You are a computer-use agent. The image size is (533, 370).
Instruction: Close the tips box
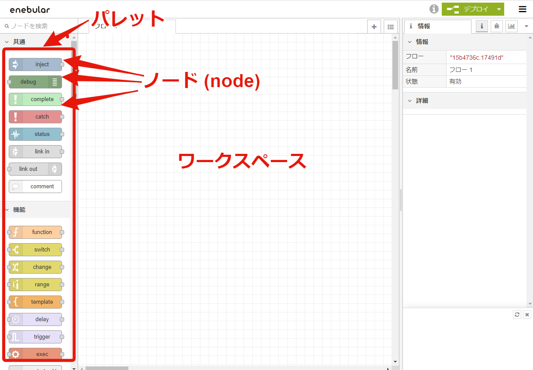pyautogui.click(x=527, y=315)
